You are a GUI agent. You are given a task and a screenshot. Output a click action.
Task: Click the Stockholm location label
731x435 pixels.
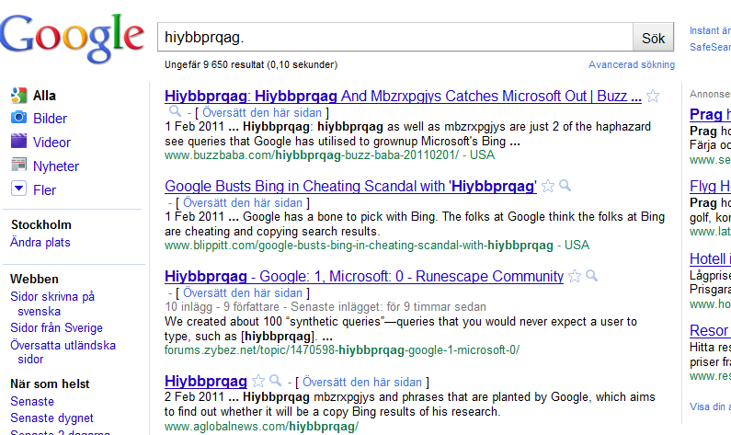pos(41,224)
